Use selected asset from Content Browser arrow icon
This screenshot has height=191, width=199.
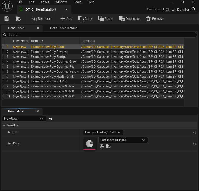(x=102, y=146)
